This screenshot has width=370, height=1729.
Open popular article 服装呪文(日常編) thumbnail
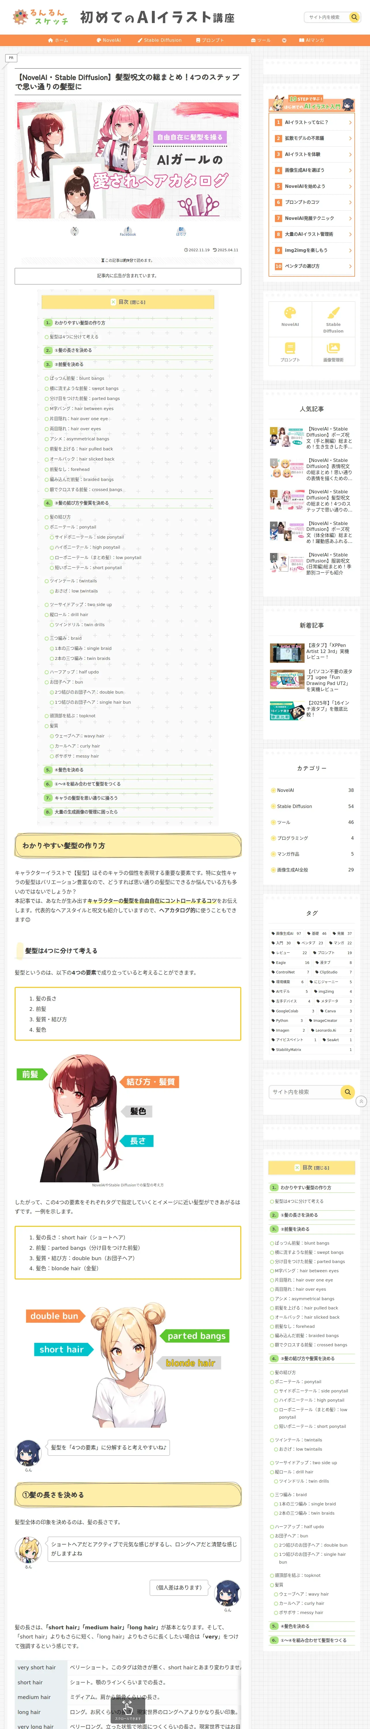[x=287, y=563]
